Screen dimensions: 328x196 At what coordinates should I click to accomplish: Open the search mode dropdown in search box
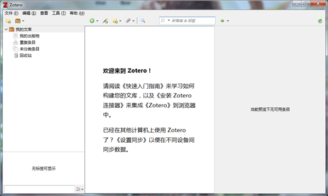pos(169,20)
